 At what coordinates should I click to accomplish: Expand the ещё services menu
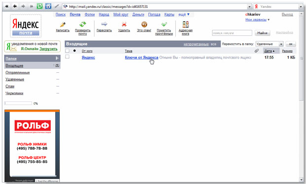click(x=184, y=14)
